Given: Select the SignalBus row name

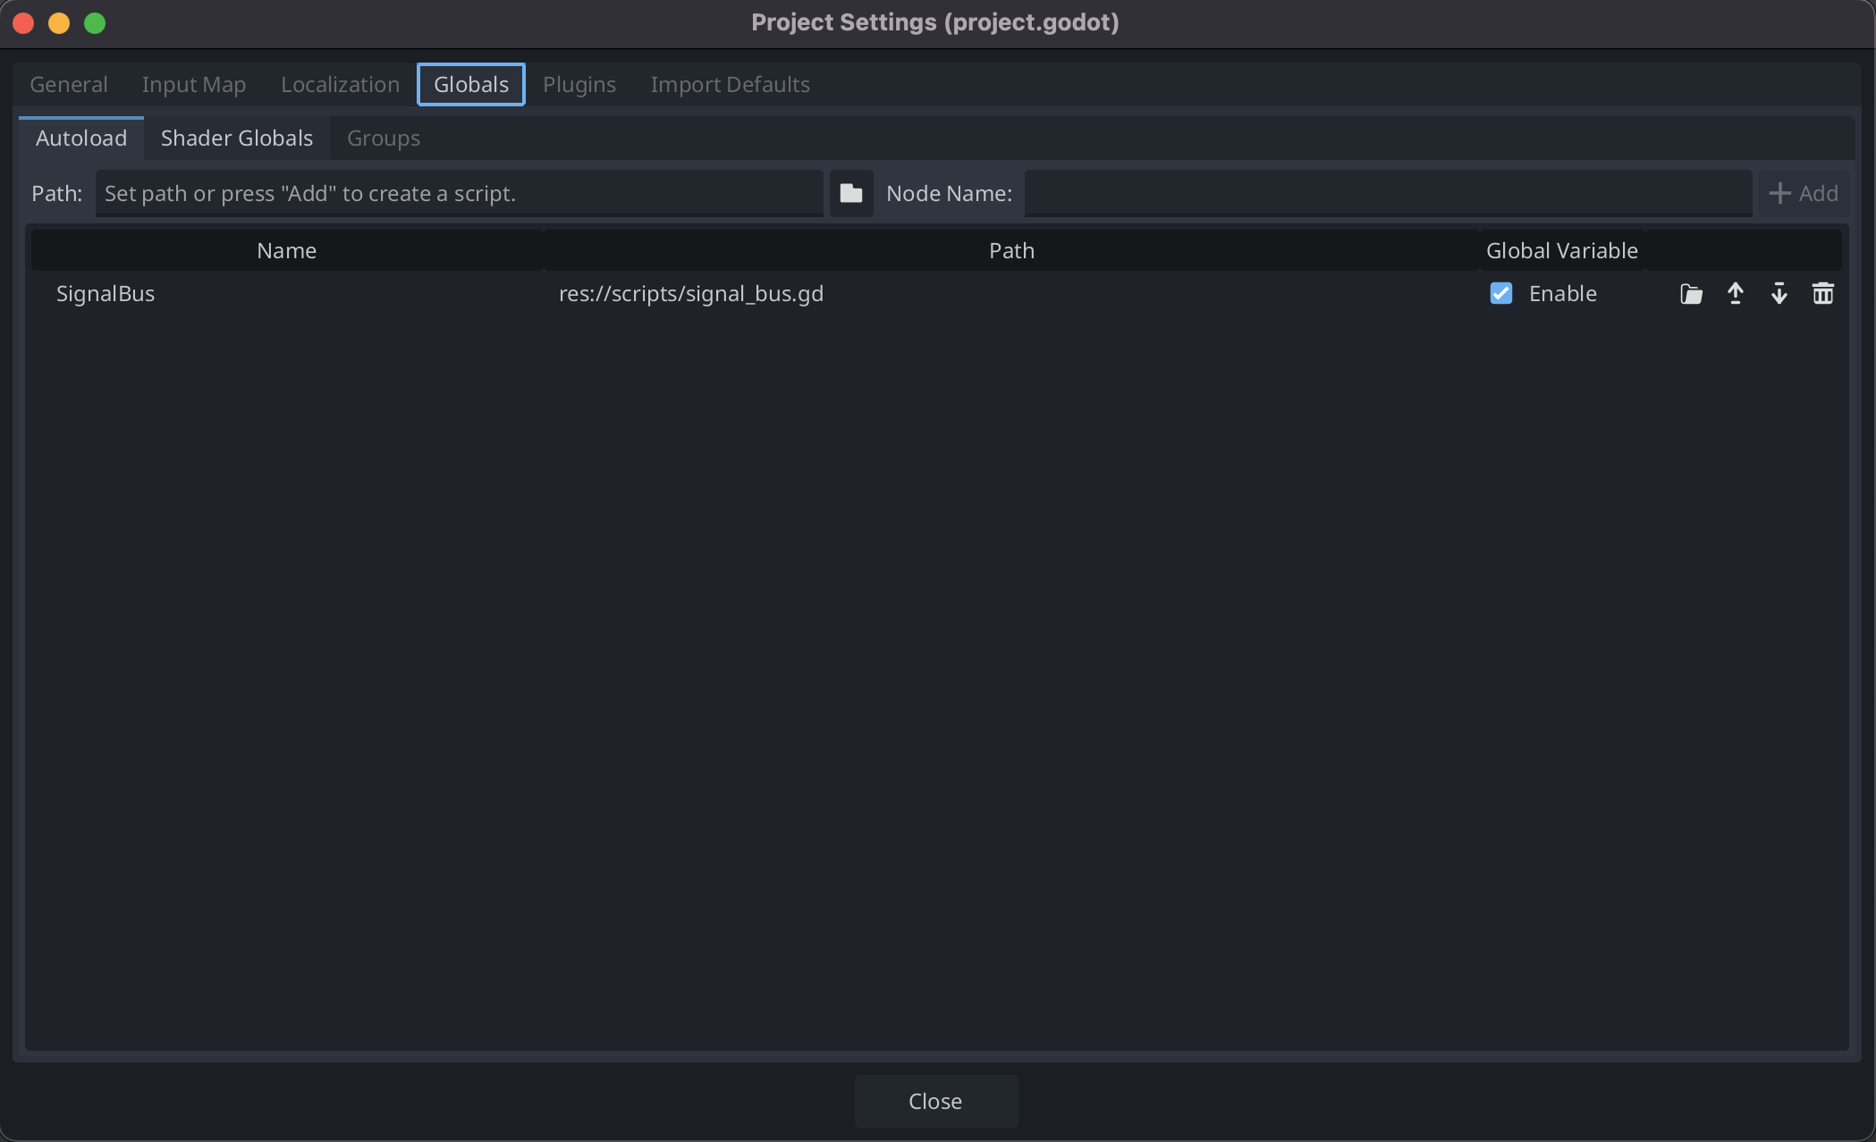Looking at the screenshot, I should [106, 294].
